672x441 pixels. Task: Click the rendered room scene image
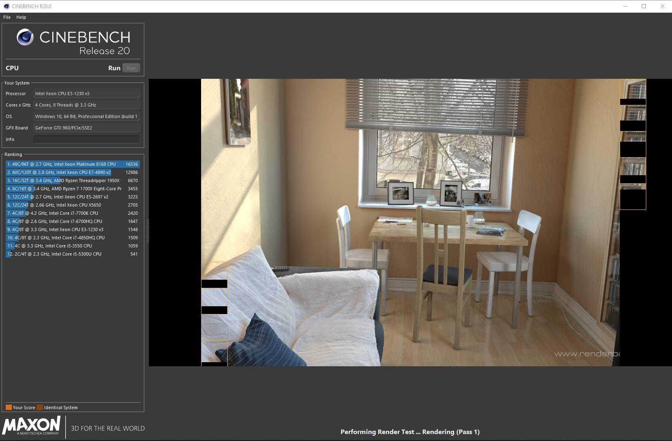coord(410,222)
